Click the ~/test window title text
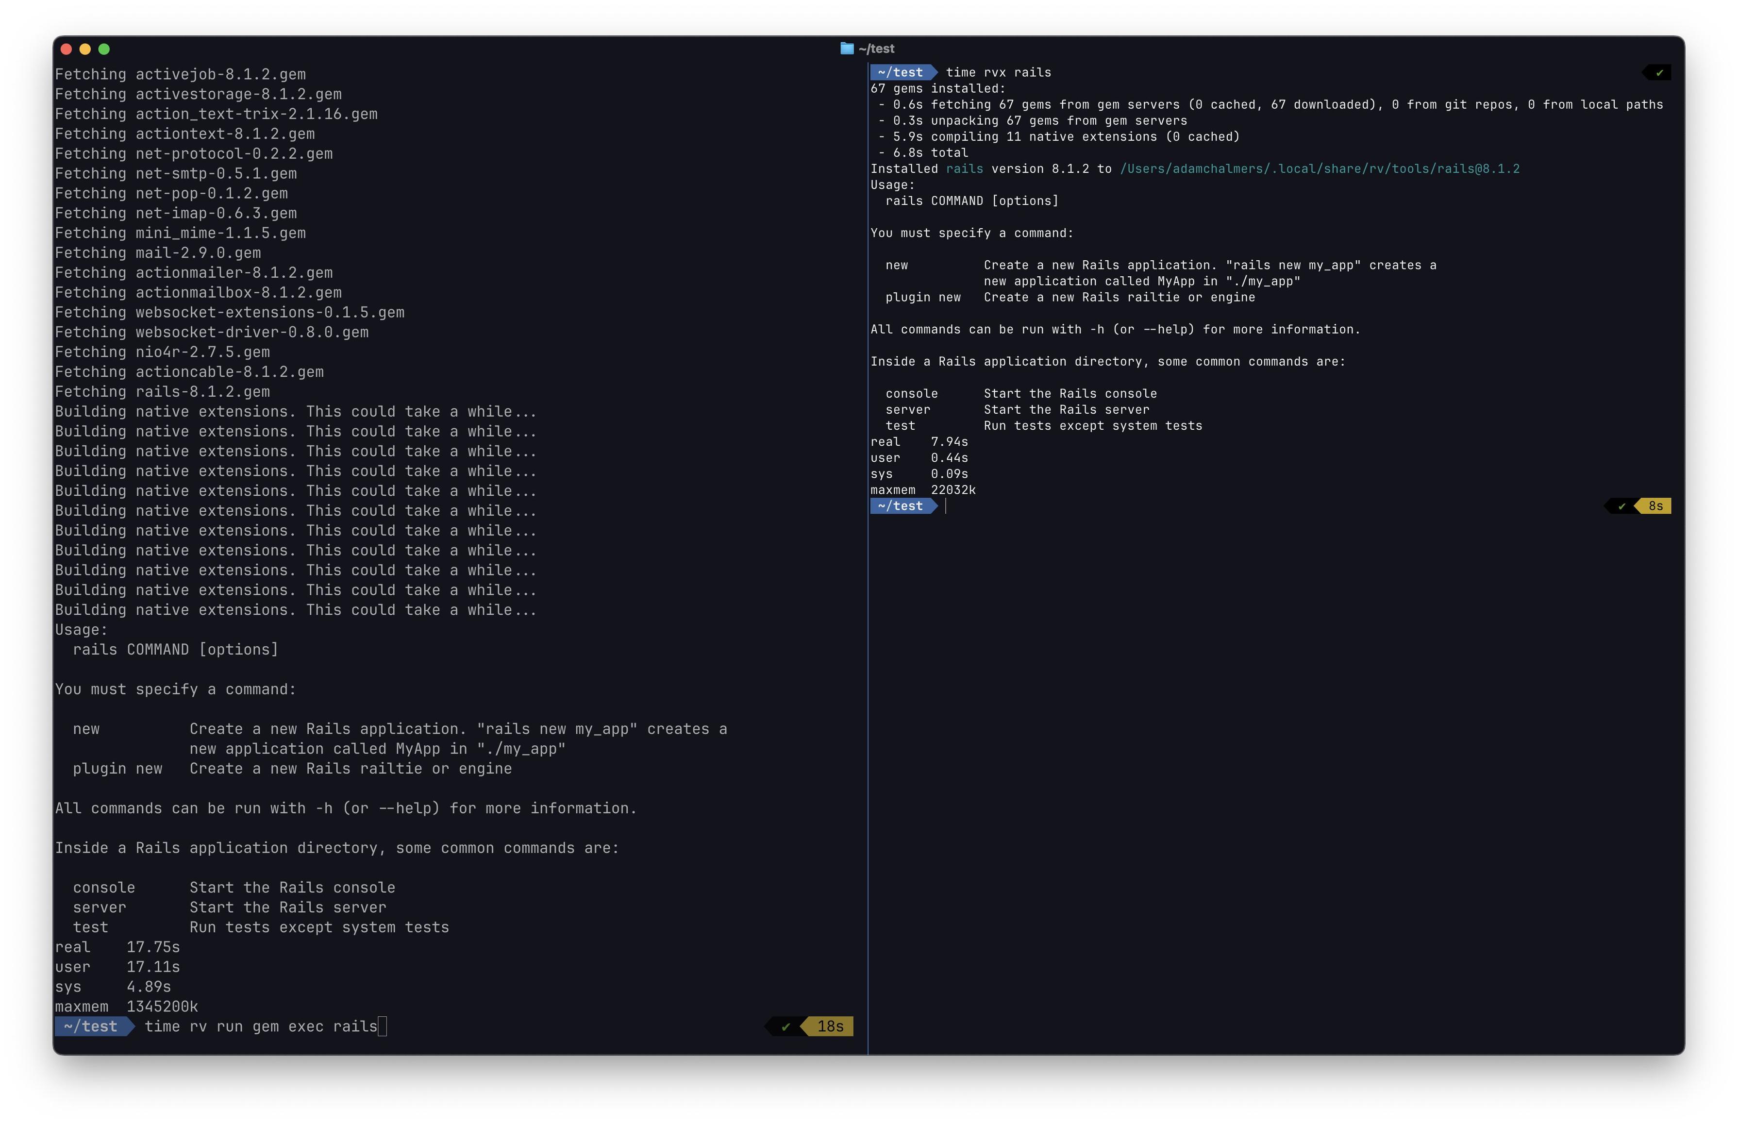 point(876,48)
